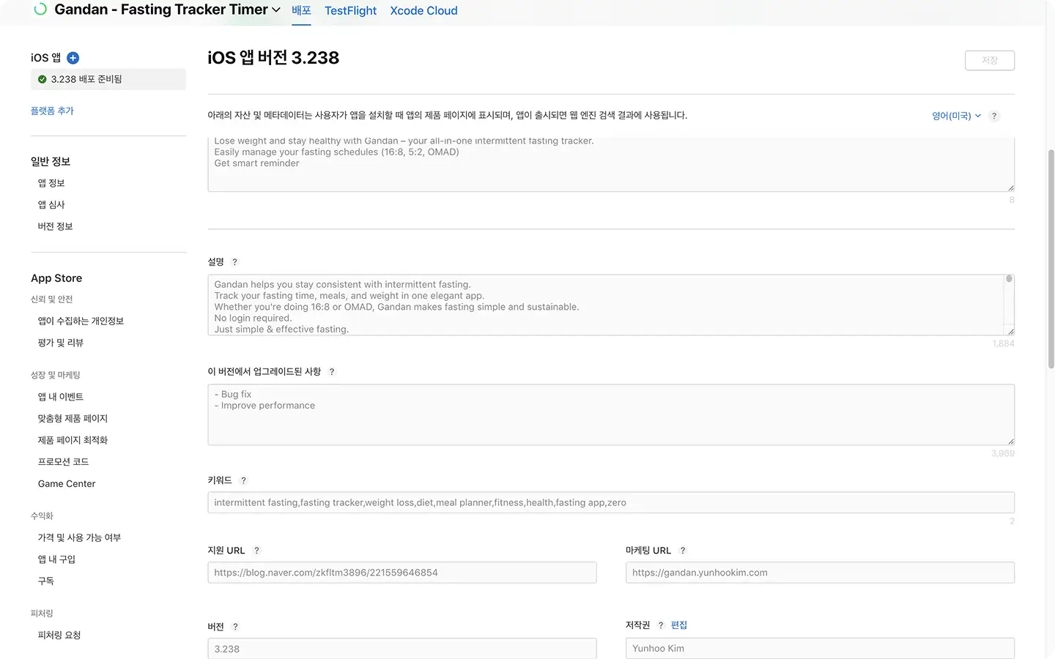Open 가격 및 사용 가능 여부
The width and height of the screenshot is (1055, 659).
(79, 537)
